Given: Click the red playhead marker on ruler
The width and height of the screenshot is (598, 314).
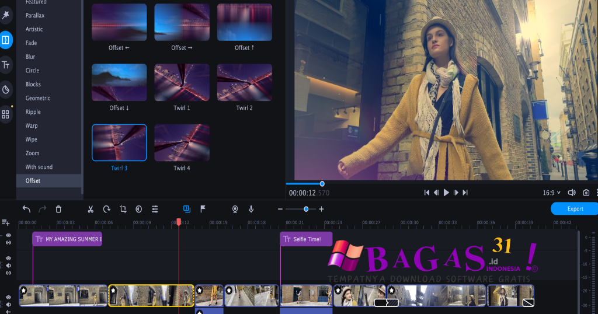Looking at the screenshot, I should click(179, 221).
